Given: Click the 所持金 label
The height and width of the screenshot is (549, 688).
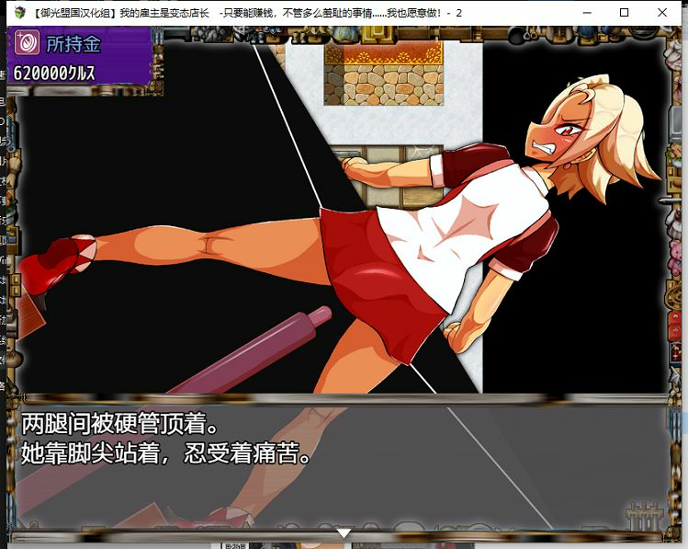Looking at the screenshot, I should tap(73, 45).
